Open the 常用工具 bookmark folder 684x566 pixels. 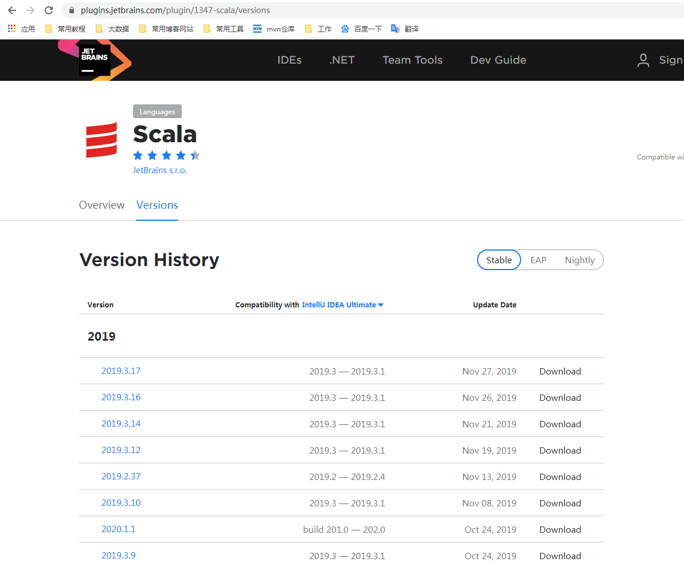[224, 29]
